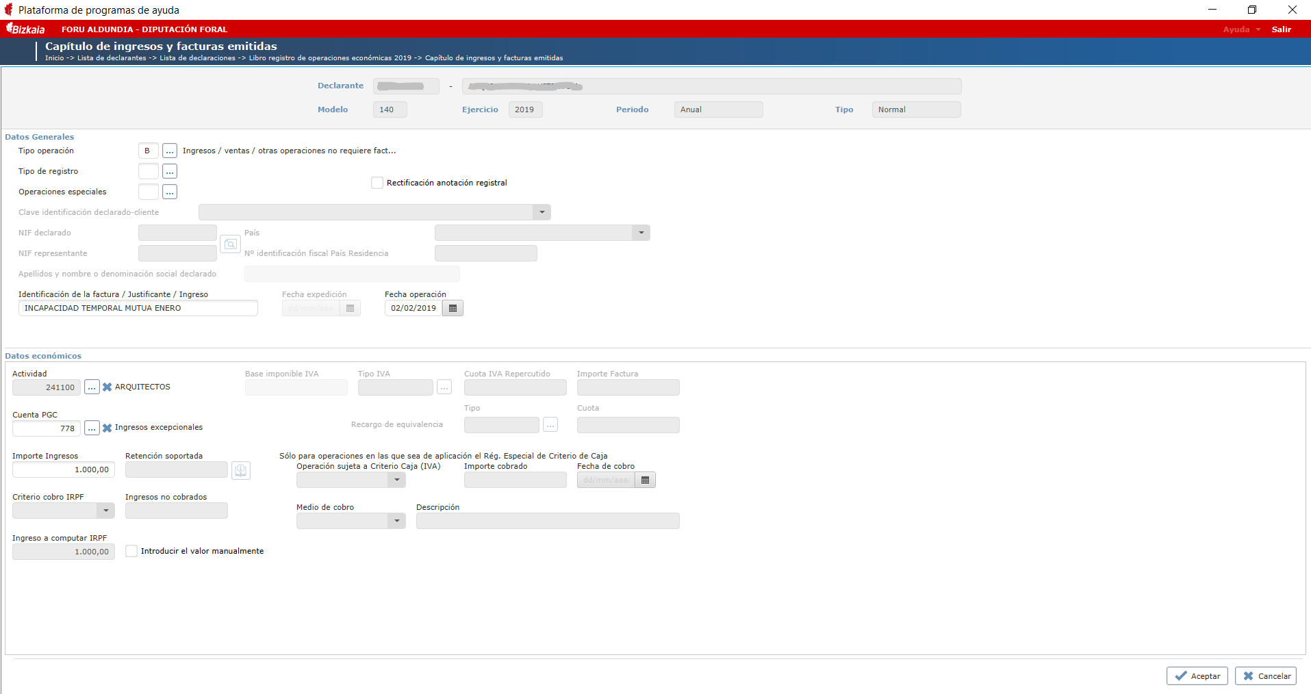
Task: Check Introducir el valor manualmente
Action: click(131, 551)
